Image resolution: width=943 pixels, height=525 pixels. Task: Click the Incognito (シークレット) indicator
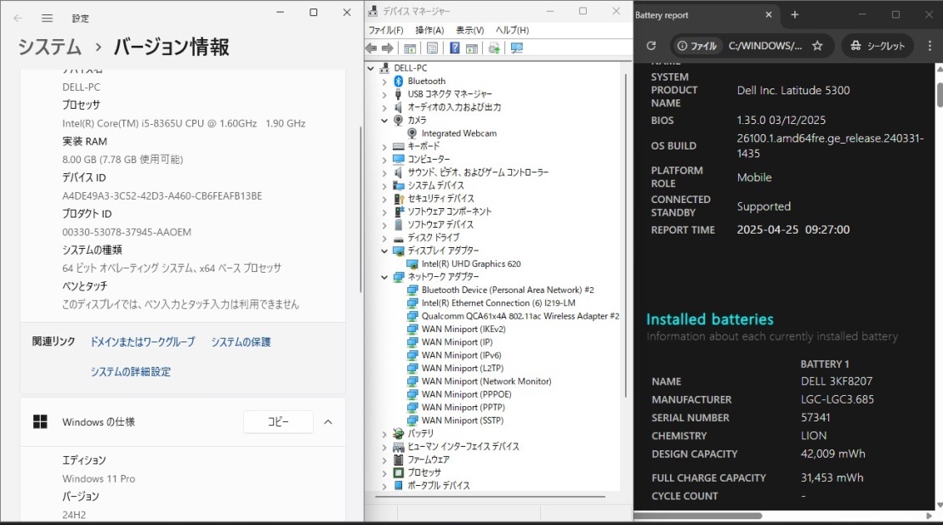pyautogui.click(x=877, y=46)
